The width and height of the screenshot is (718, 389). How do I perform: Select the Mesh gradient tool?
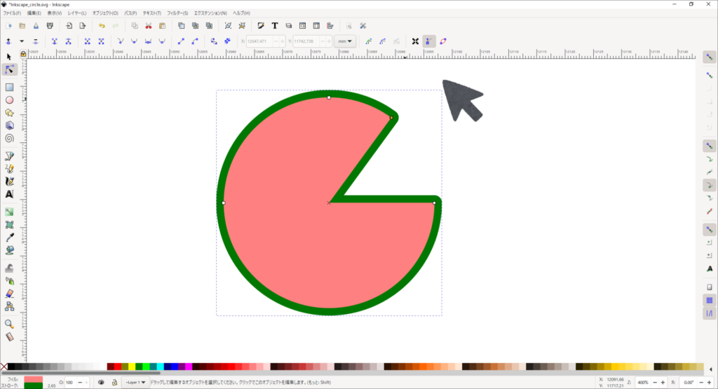(x=9, y=225)
